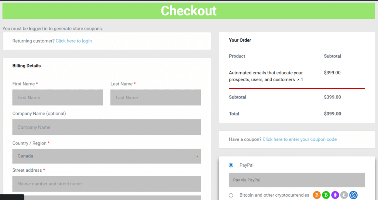Click the purple Ethereum icon

335,195
